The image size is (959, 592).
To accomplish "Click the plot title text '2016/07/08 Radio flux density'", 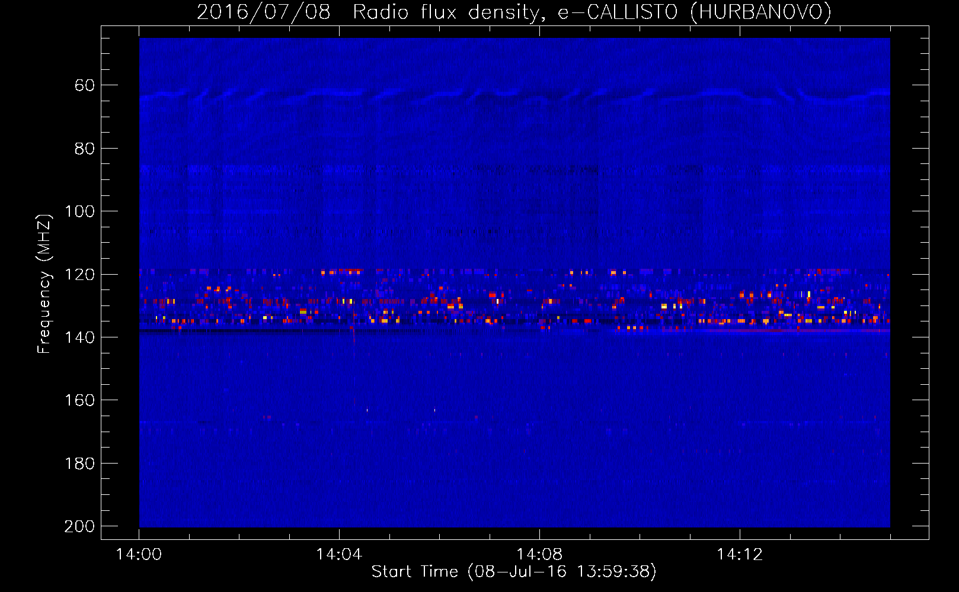I will pyautogui.click(x=370, y=12).
